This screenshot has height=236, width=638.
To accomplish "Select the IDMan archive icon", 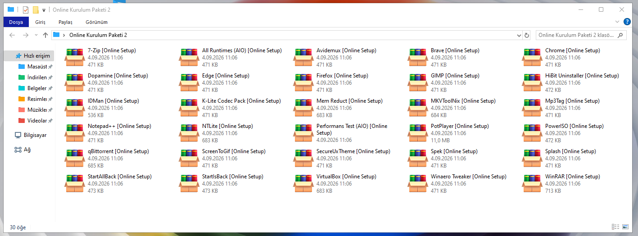I will pos(75,108).
